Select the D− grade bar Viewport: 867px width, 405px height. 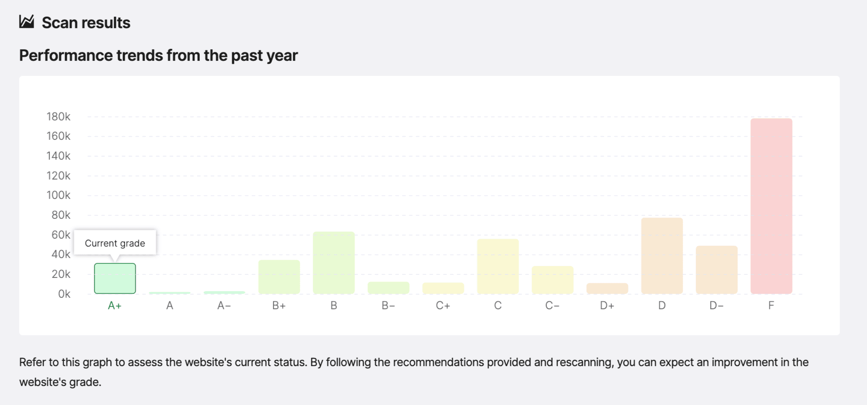coord(716,270)
